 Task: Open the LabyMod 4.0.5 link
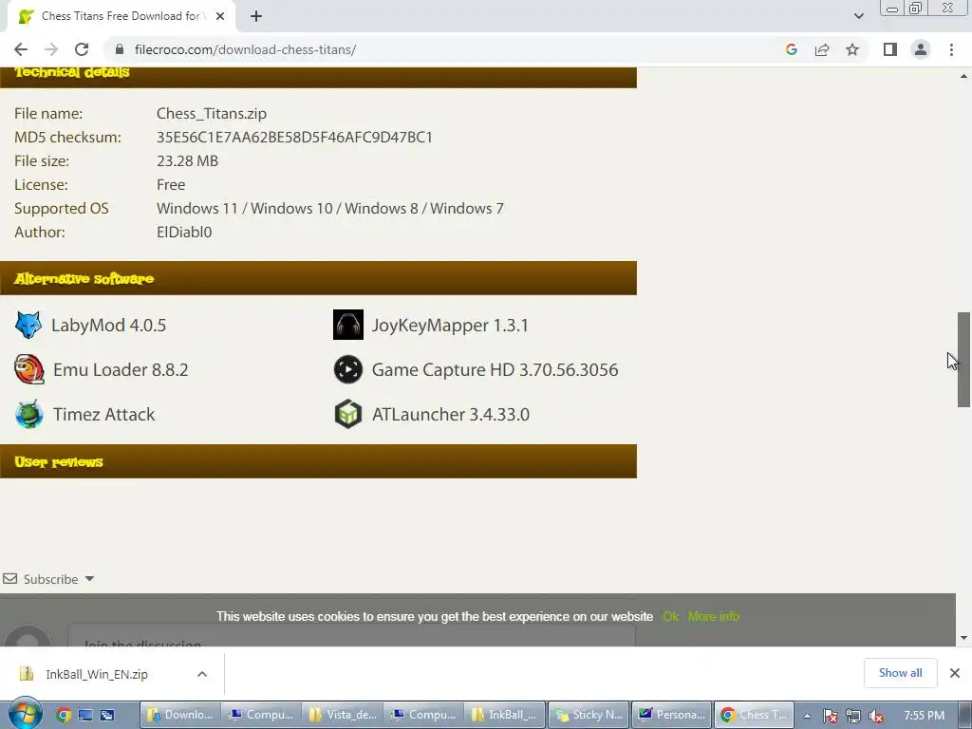[x=108, y=325]
